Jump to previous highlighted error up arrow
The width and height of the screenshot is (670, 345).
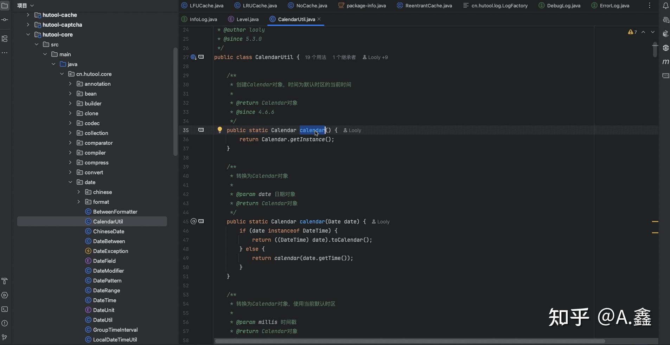643,32
